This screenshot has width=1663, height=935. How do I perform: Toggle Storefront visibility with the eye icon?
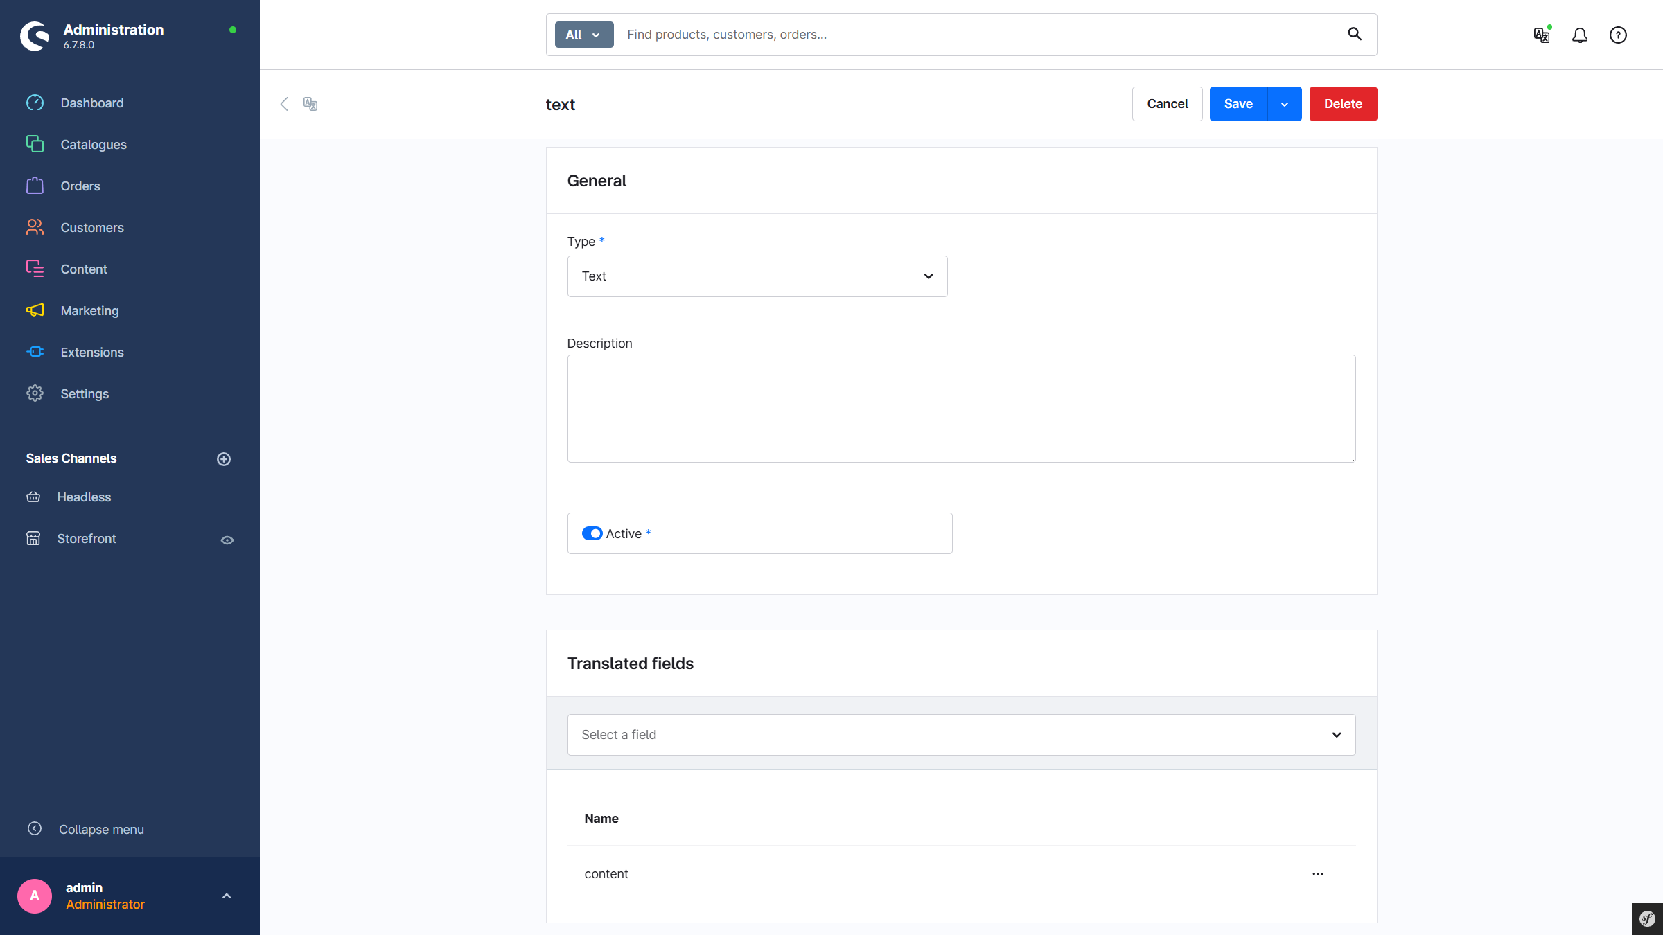(x=227, y=540)
